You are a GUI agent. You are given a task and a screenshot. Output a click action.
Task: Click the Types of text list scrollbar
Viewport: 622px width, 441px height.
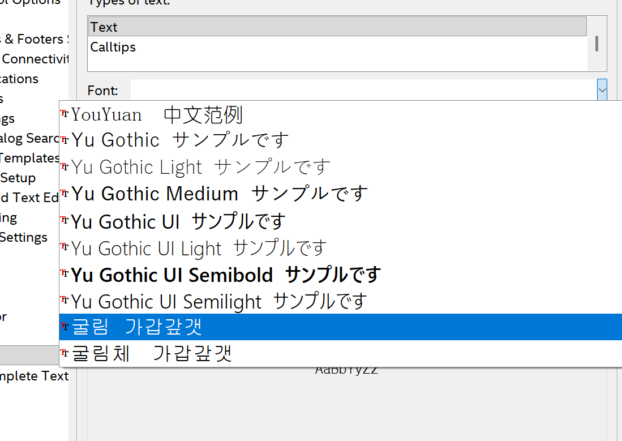point(597,44)
